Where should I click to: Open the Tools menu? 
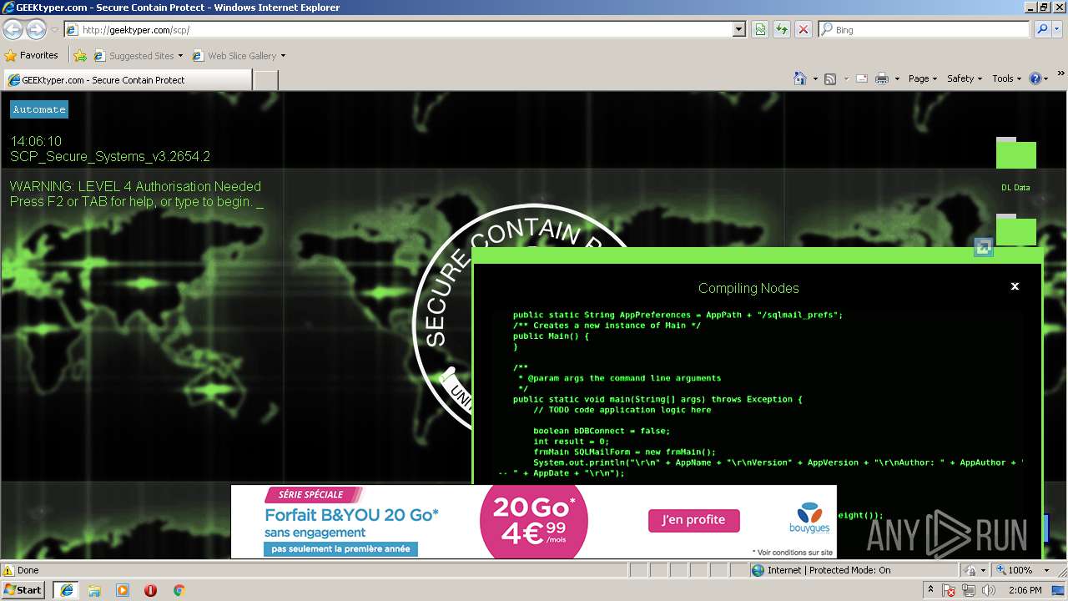coord(1007,78)
